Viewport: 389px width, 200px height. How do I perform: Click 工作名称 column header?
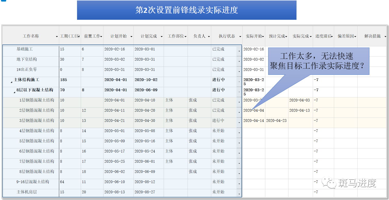[31, 36]
